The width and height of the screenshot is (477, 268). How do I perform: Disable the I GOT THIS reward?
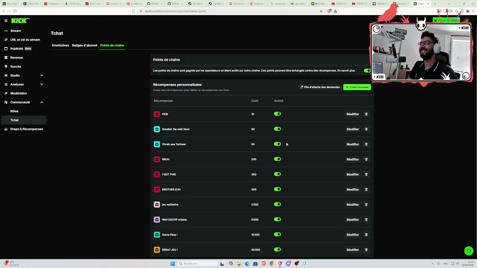click(x=277, y=174)
